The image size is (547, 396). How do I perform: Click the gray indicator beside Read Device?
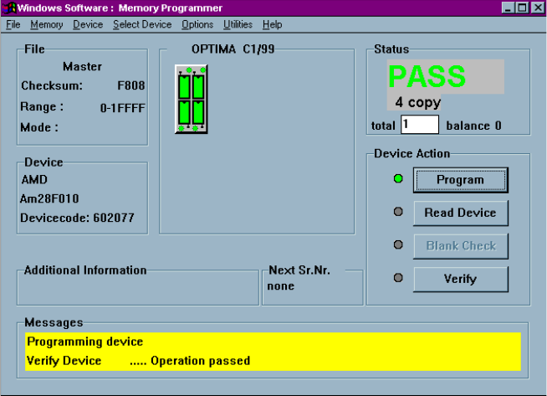tap(398, 212)
